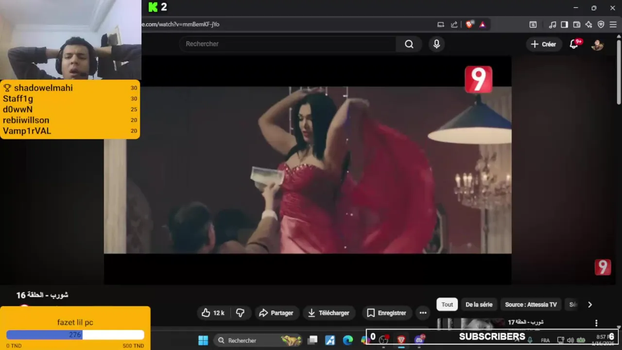Click the Vamp1rVAL leaderboard entry
This screenshot has height=350, width=622.
tap(70, 131)
